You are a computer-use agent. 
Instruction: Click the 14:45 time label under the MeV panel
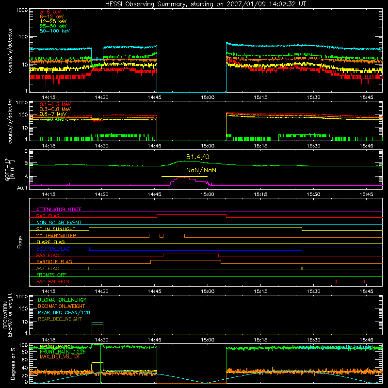(155, 146)
